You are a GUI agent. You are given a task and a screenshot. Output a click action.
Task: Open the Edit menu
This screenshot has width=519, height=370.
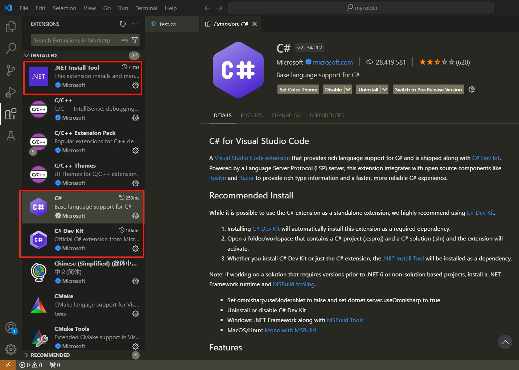(x=41, y=8)
